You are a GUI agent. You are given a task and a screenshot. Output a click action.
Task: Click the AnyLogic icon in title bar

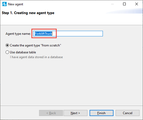pos(4,4)
